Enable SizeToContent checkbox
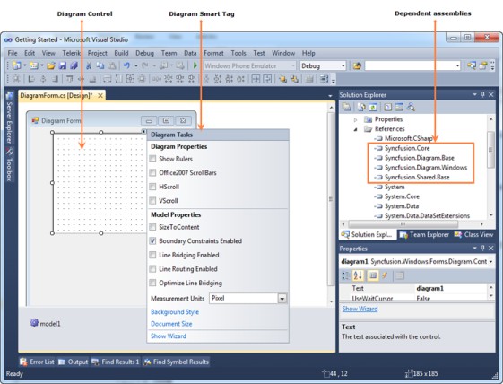The image size is (503, 384). pos(153,227)
